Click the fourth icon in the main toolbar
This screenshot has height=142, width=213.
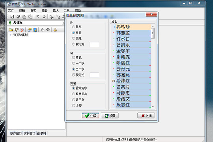point(30,17)
